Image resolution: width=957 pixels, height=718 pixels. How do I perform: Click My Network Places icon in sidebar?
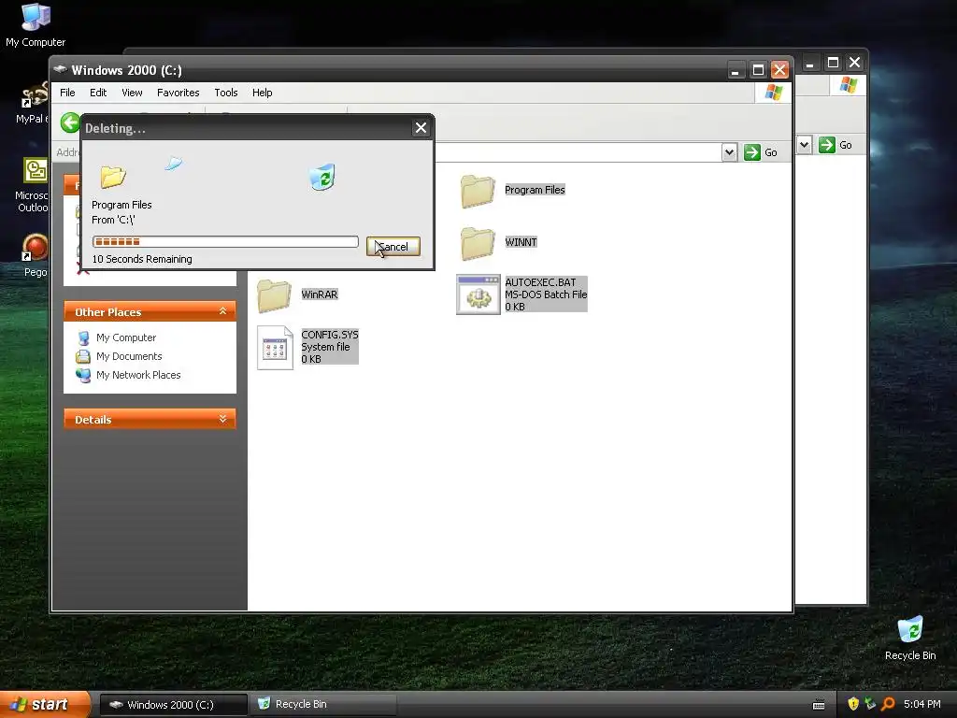(83, 376)
